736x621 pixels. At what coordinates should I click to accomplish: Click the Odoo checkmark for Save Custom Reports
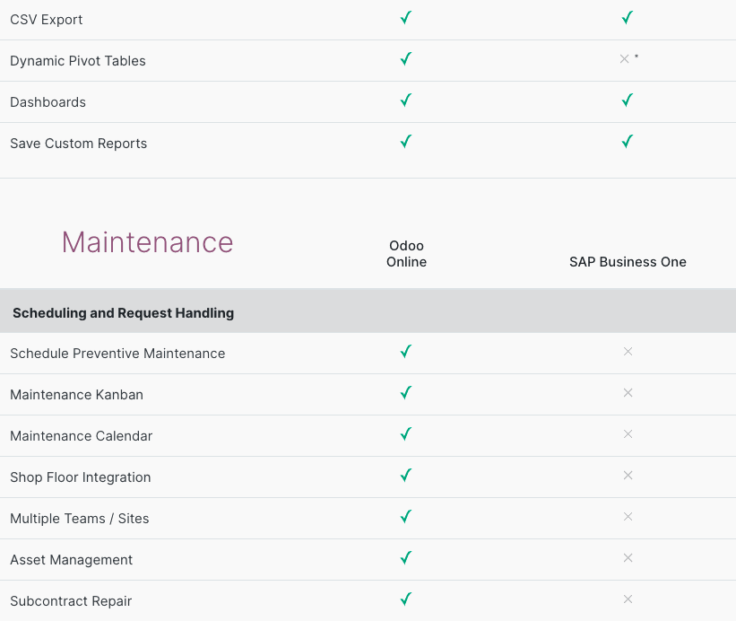(406, 142)
